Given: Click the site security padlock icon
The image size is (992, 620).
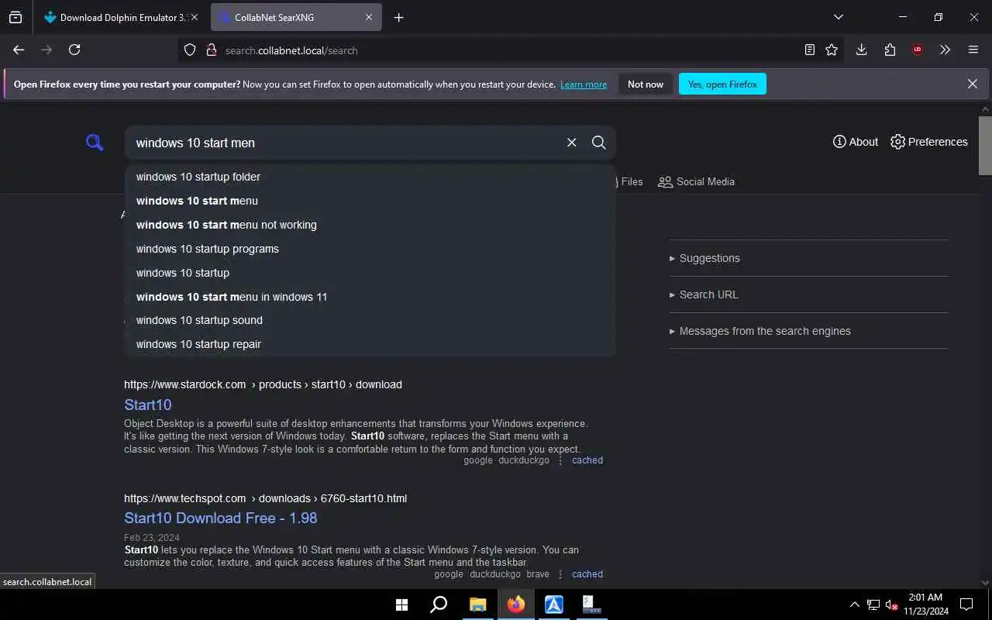Looking at the screenshot, I should (211, 50).
